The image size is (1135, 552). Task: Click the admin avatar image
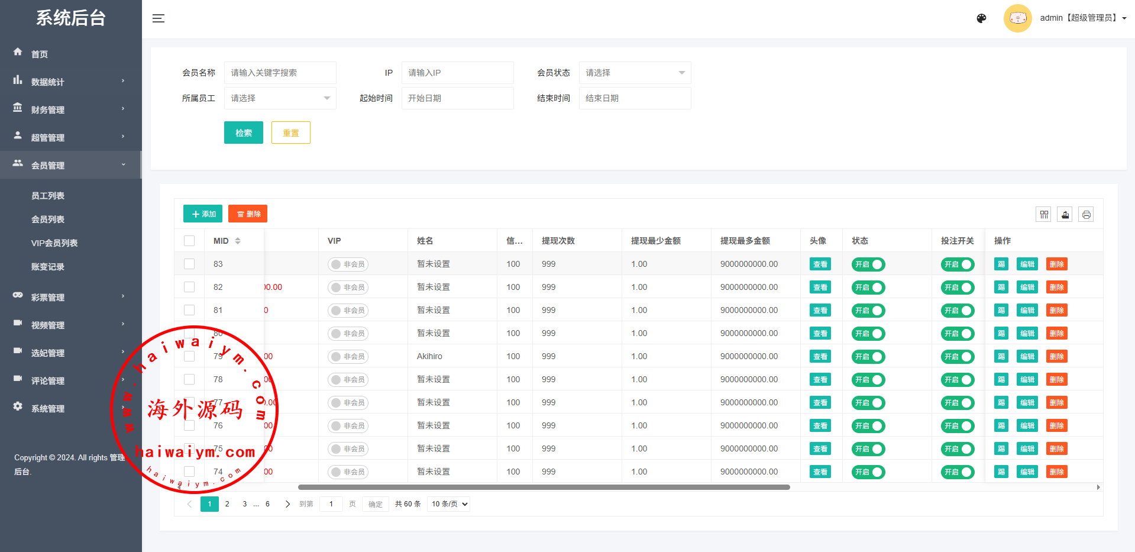1017,18
